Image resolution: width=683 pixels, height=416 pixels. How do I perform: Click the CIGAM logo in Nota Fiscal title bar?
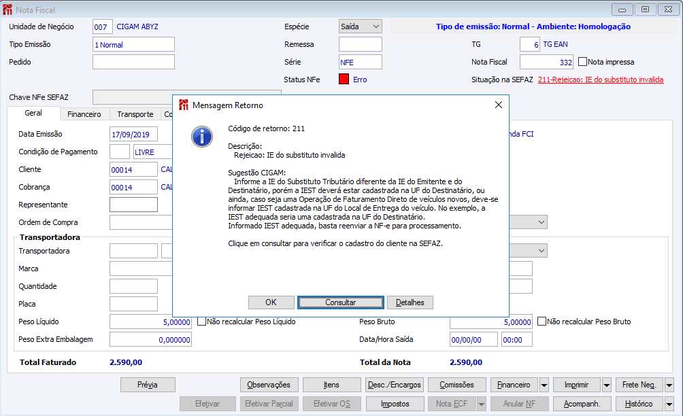pos(7,10)
